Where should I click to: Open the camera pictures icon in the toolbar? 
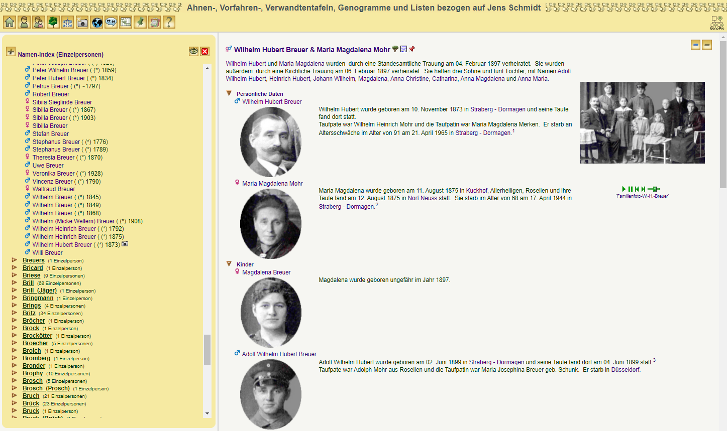click(x=82, y=22)
